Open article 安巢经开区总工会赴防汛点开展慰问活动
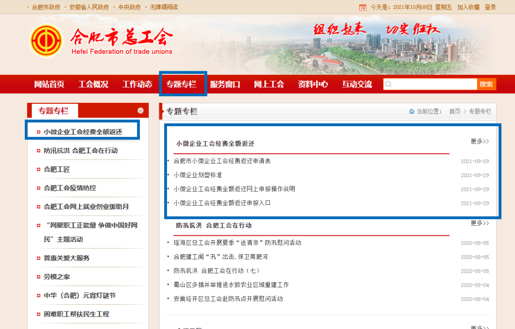The image size is (515, 329). coord(228,299)
